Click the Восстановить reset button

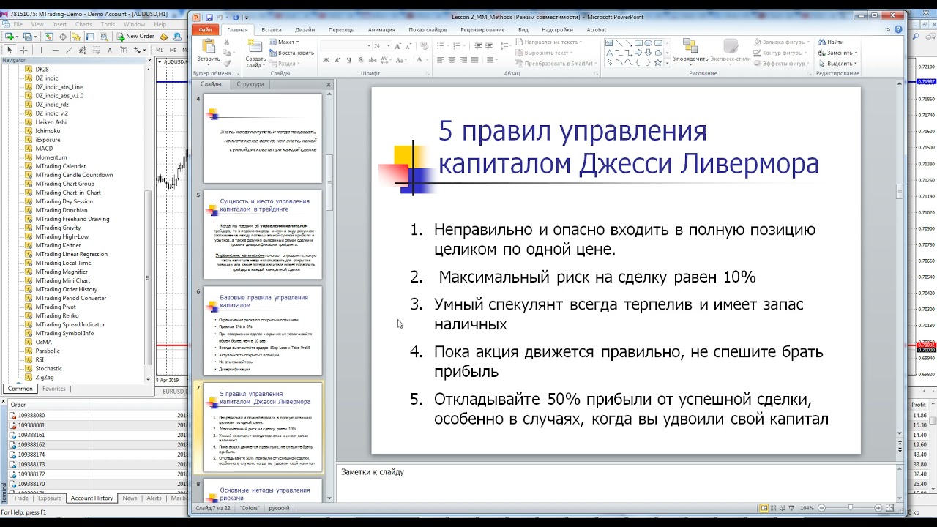(291, 53)
